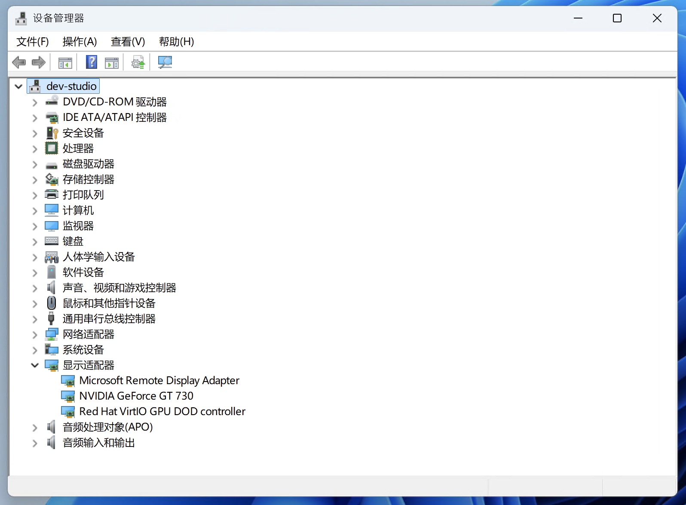Screen dimensions: 686x505
Task: Click the DVD/CD-ROM drive icon
Action: coord(52,102)
